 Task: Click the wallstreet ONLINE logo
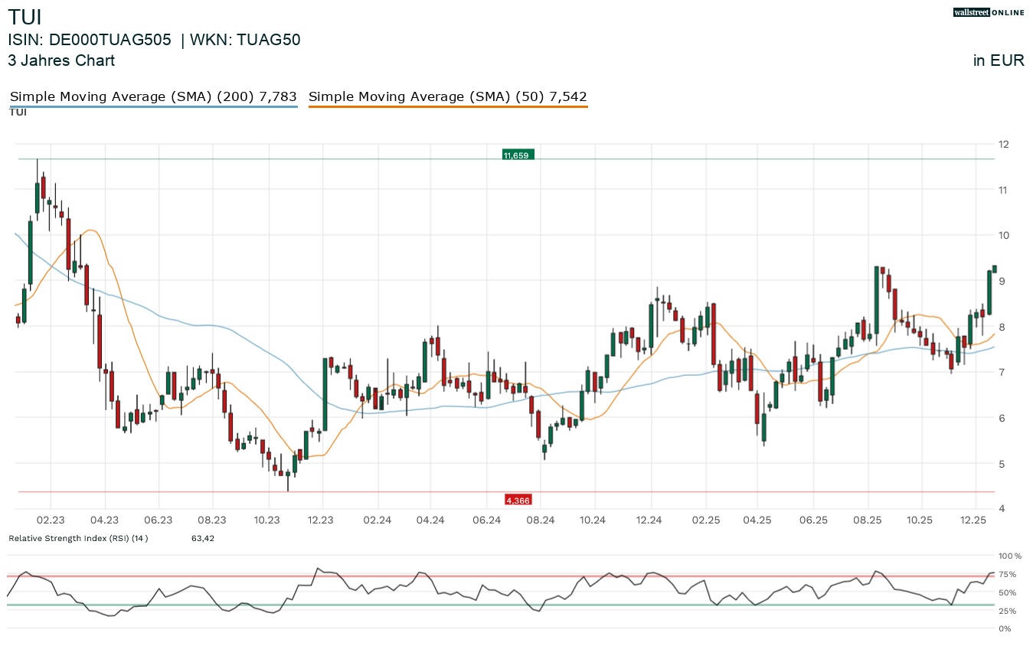988,12
